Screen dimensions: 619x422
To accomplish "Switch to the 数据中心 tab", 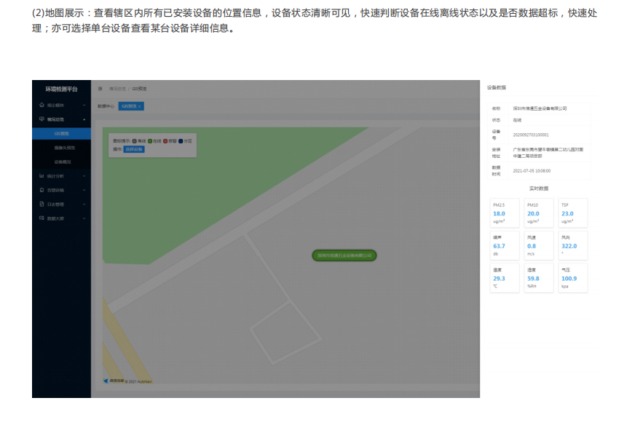I will (x=106, y=106).
